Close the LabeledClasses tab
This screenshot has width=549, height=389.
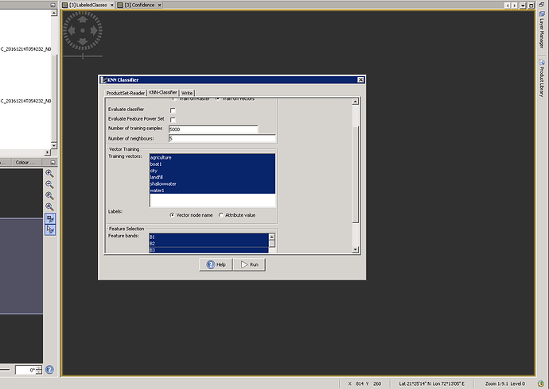tap(112, 5)
